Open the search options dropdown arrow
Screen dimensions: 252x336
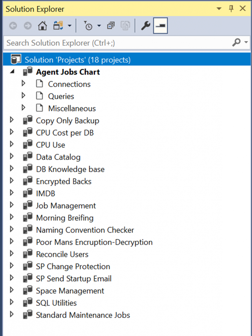click(246, 43)
